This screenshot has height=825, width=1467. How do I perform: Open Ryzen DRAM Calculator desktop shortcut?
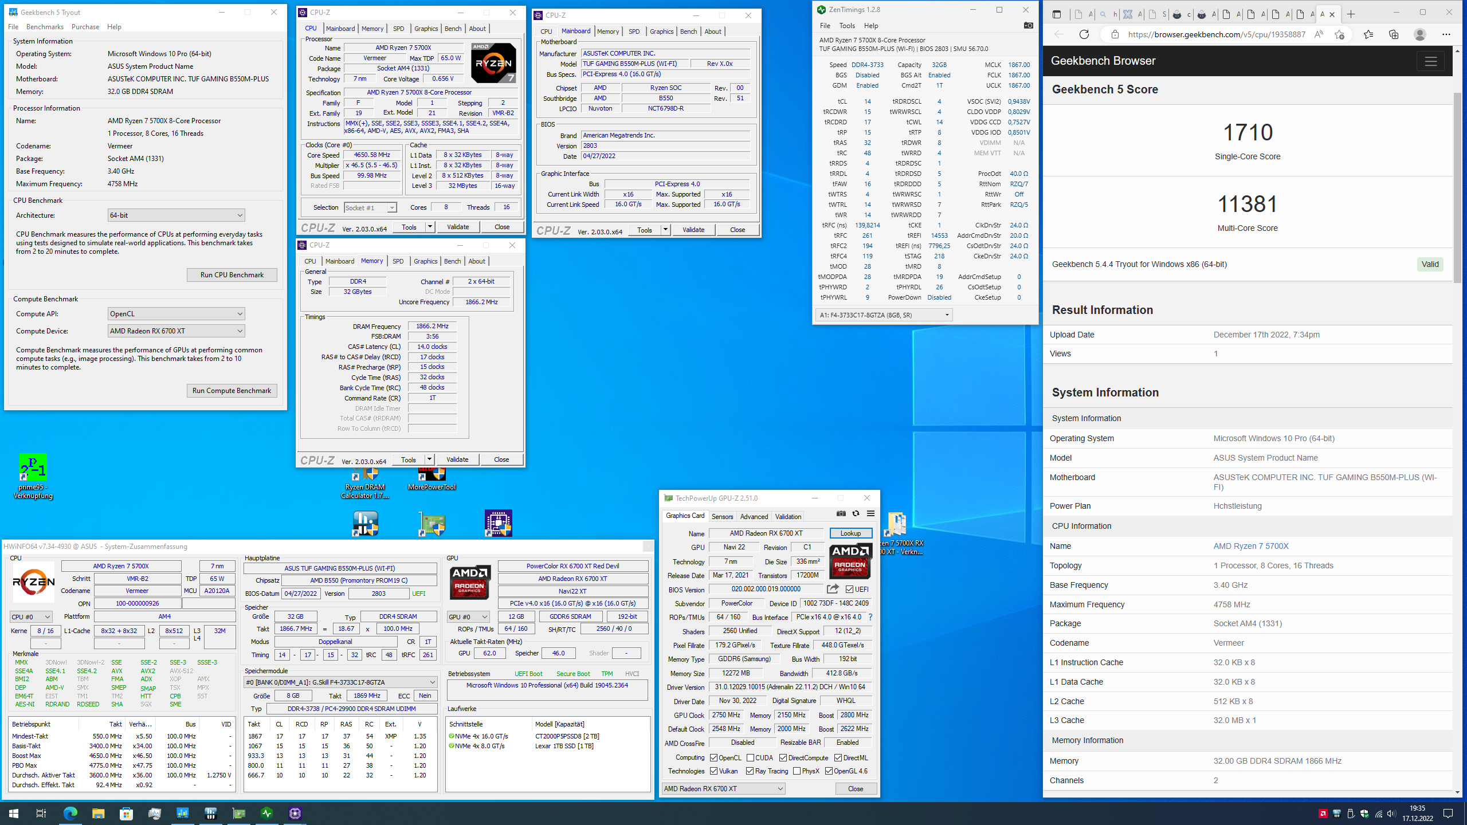(x=365, y=484)
